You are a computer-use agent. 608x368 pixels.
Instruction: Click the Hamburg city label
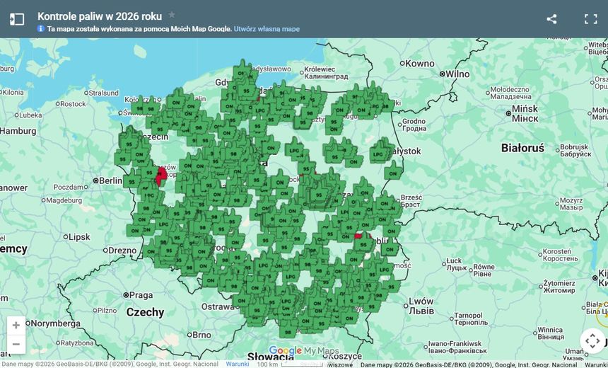(18, 131)
